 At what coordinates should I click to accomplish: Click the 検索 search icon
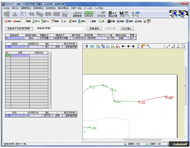92,21
